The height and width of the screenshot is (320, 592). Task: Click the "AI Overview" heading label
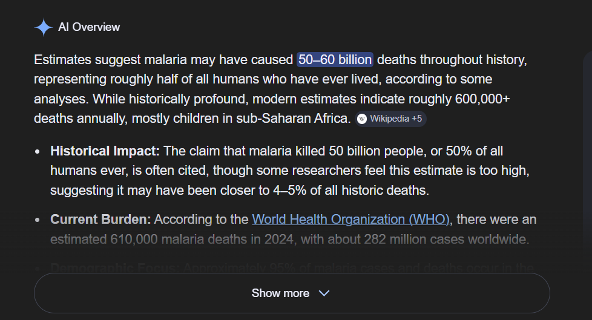tap(89, 27)
